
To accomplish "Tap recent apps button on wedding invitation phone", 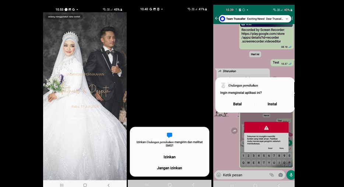I will 62,185.
